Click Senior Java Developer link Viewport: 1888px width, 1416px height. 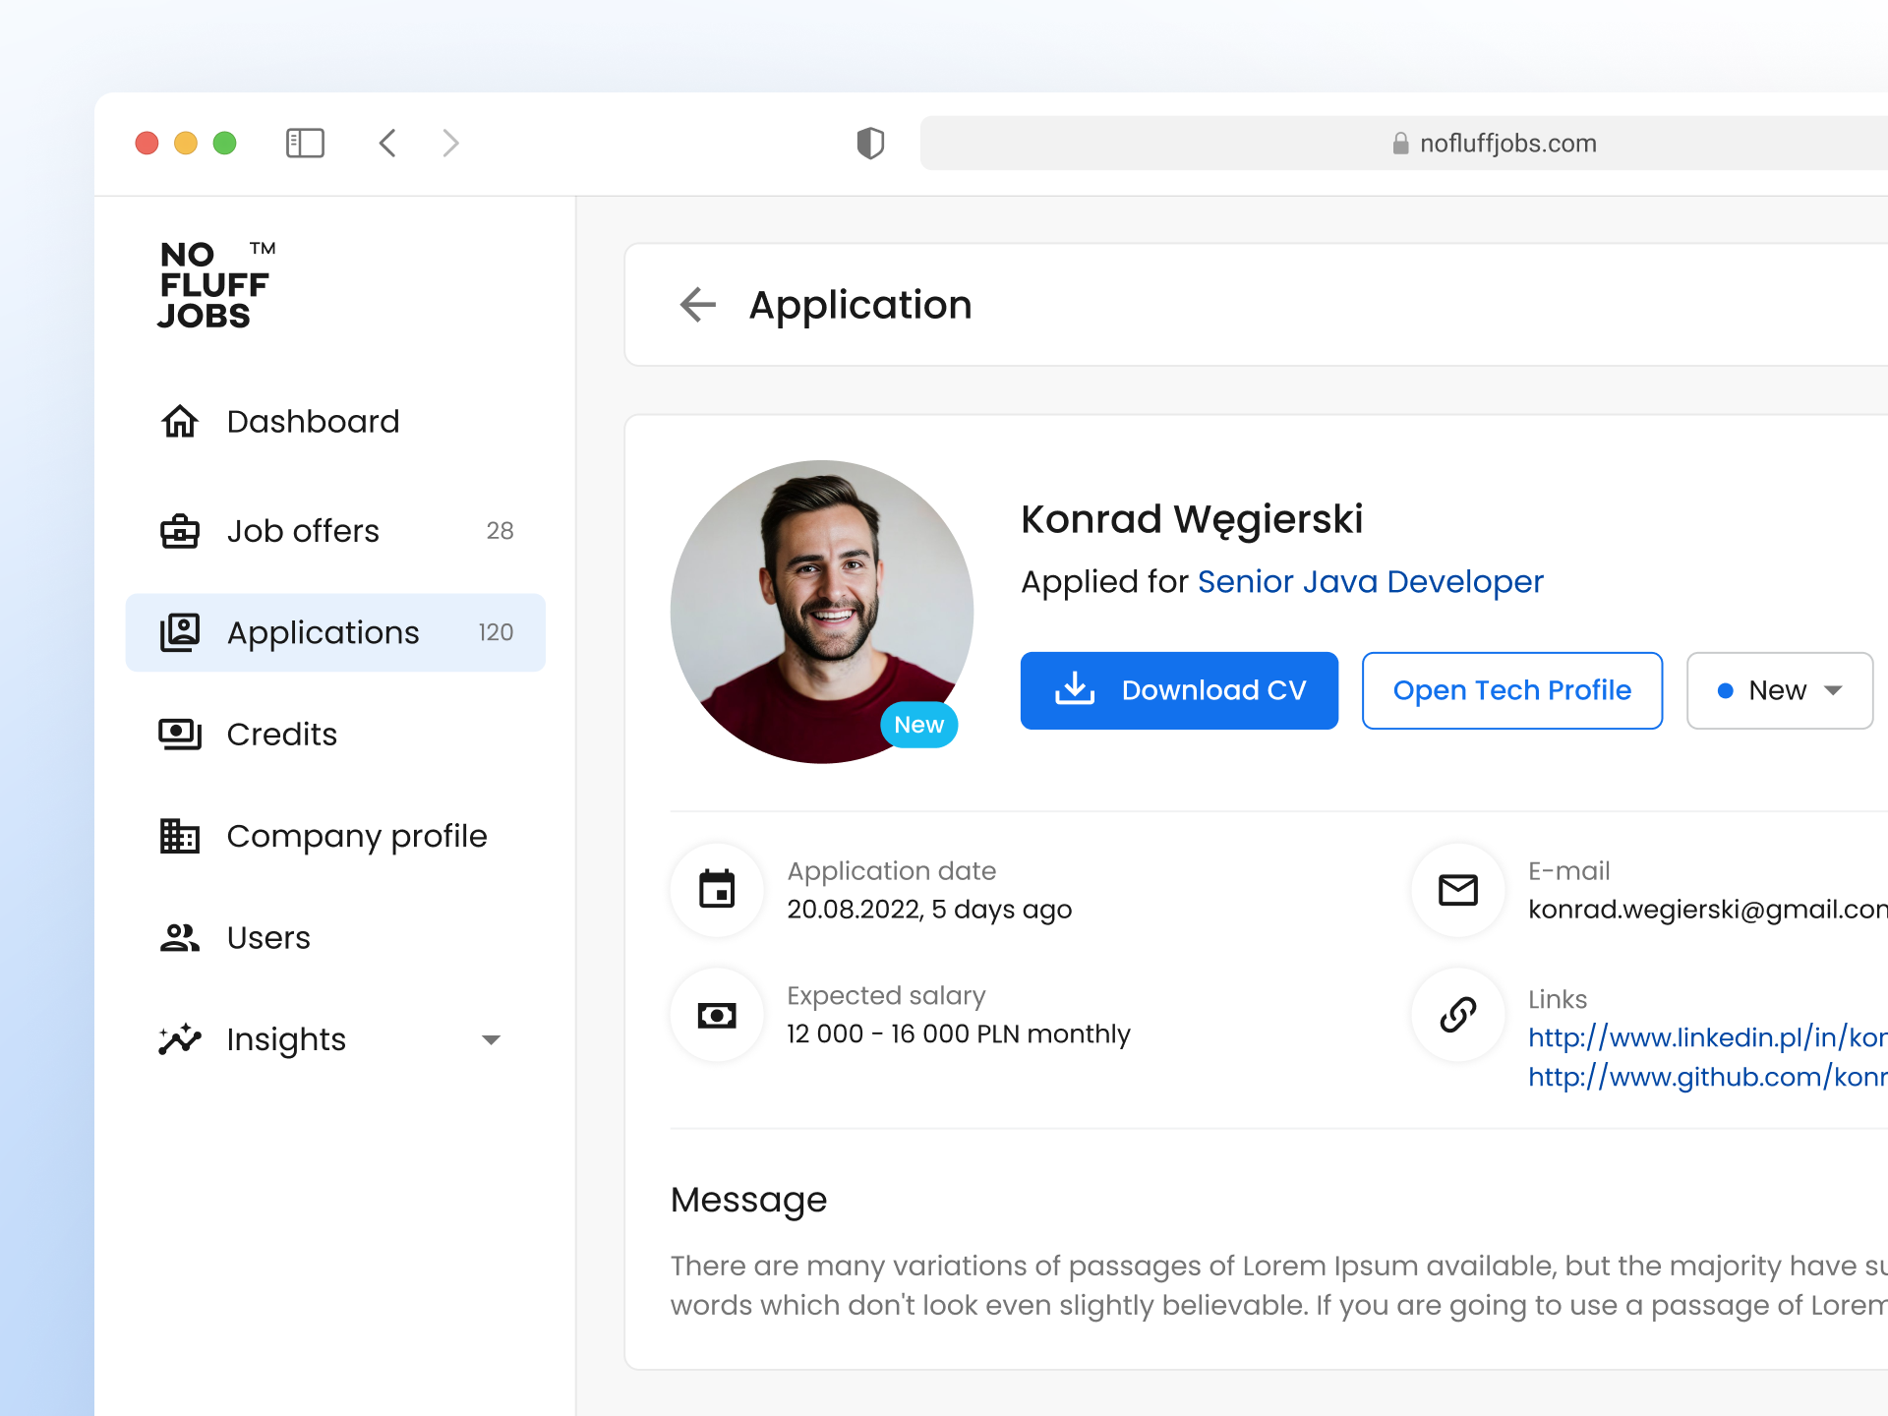[1370, 581]
